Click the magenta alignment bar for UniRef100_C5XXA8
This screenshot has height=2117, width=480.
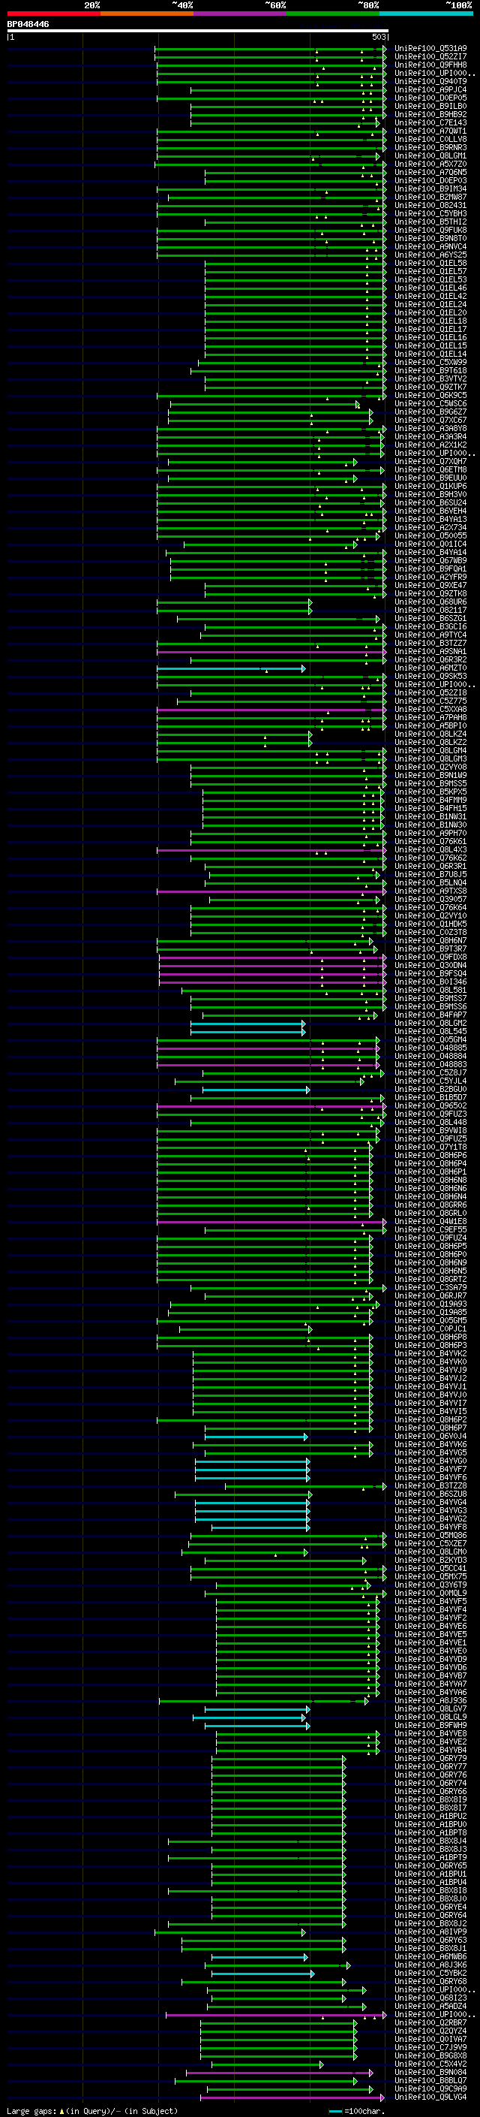pyautogui.click(x=271, y=709)
